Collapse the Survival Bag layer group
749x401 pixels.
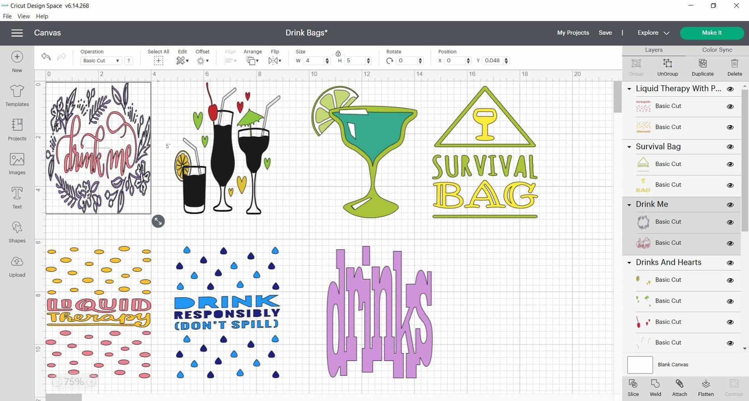(x=629, y=147)
